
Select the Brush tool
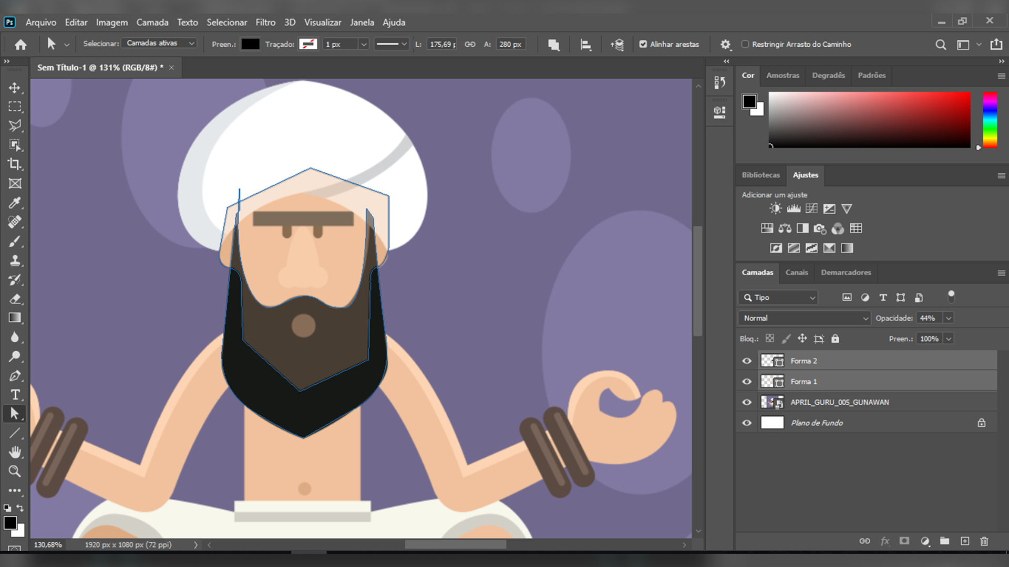coord(15,241)
